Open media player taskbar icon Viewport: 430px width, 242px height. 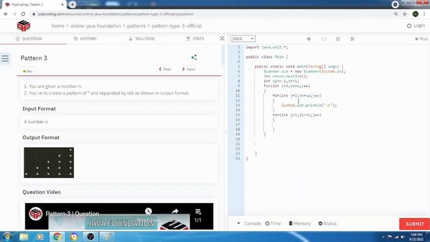tap(40, 237)
